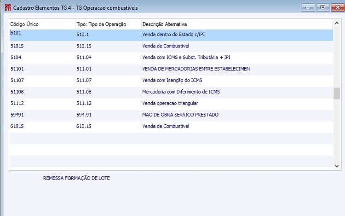Click operation type 510.1S

click(84, 46)
